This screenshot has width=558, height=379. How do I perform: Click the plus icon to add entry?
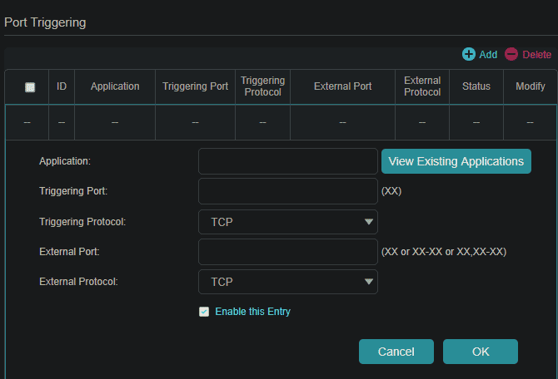tap(469, 54)
